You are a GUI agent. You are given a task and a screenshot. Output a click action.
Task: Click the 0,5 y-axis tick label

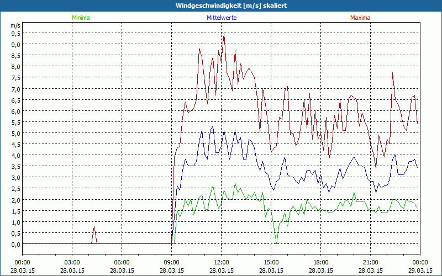point(16,233)
